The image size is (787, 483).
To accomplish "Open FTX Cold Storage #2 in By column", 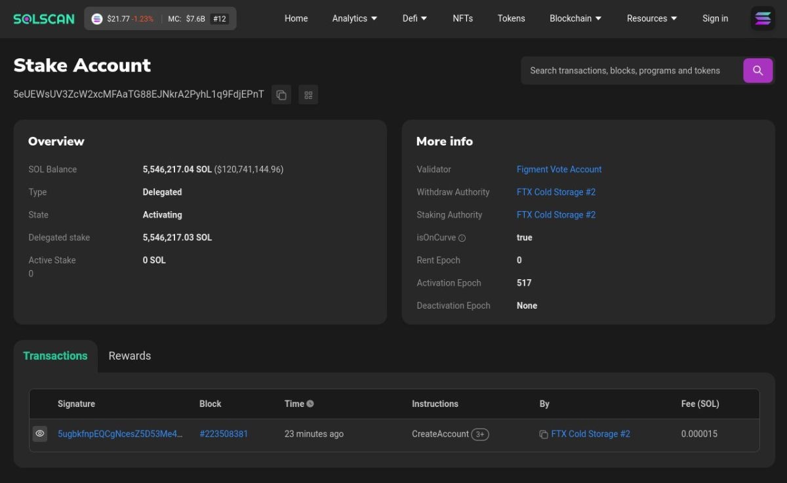I will [x=590, y=434].
